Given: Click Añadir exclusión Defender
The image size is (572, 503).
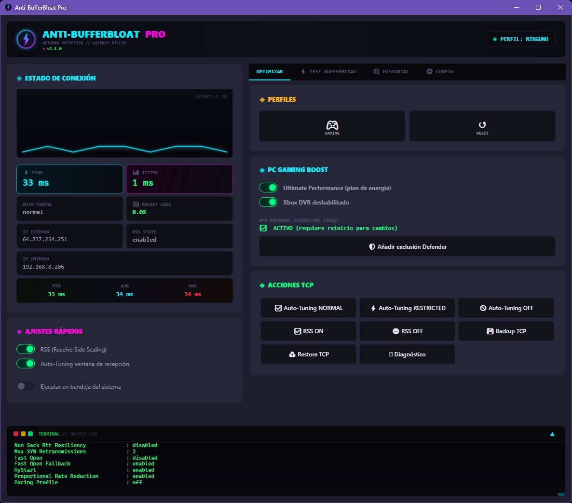Looking at the screenshot, I should coord(407,246).
